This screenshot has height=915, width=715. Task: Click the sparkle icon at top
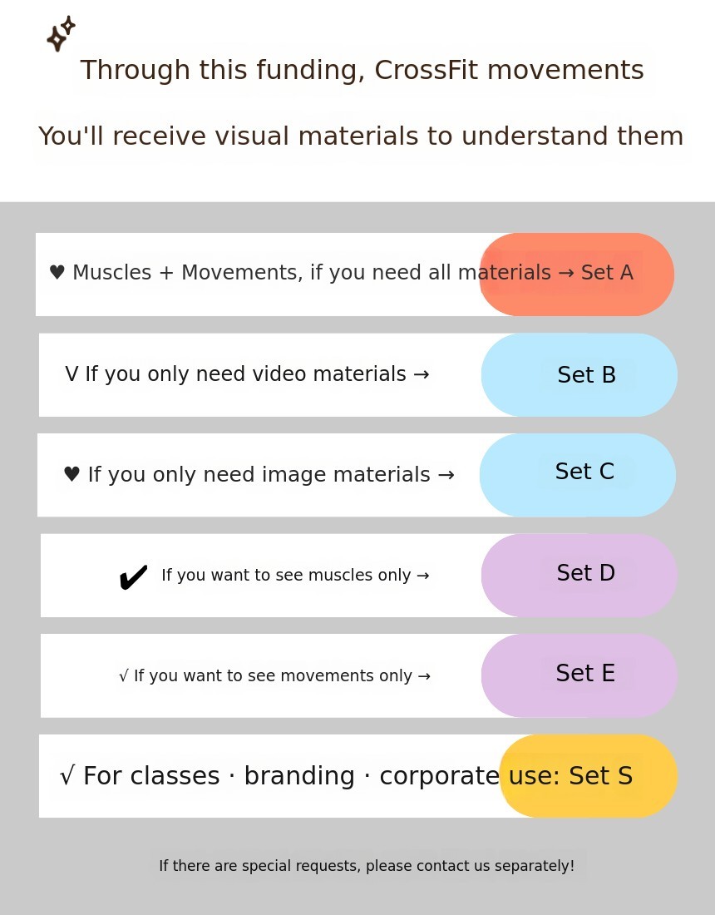click(60, 34)
